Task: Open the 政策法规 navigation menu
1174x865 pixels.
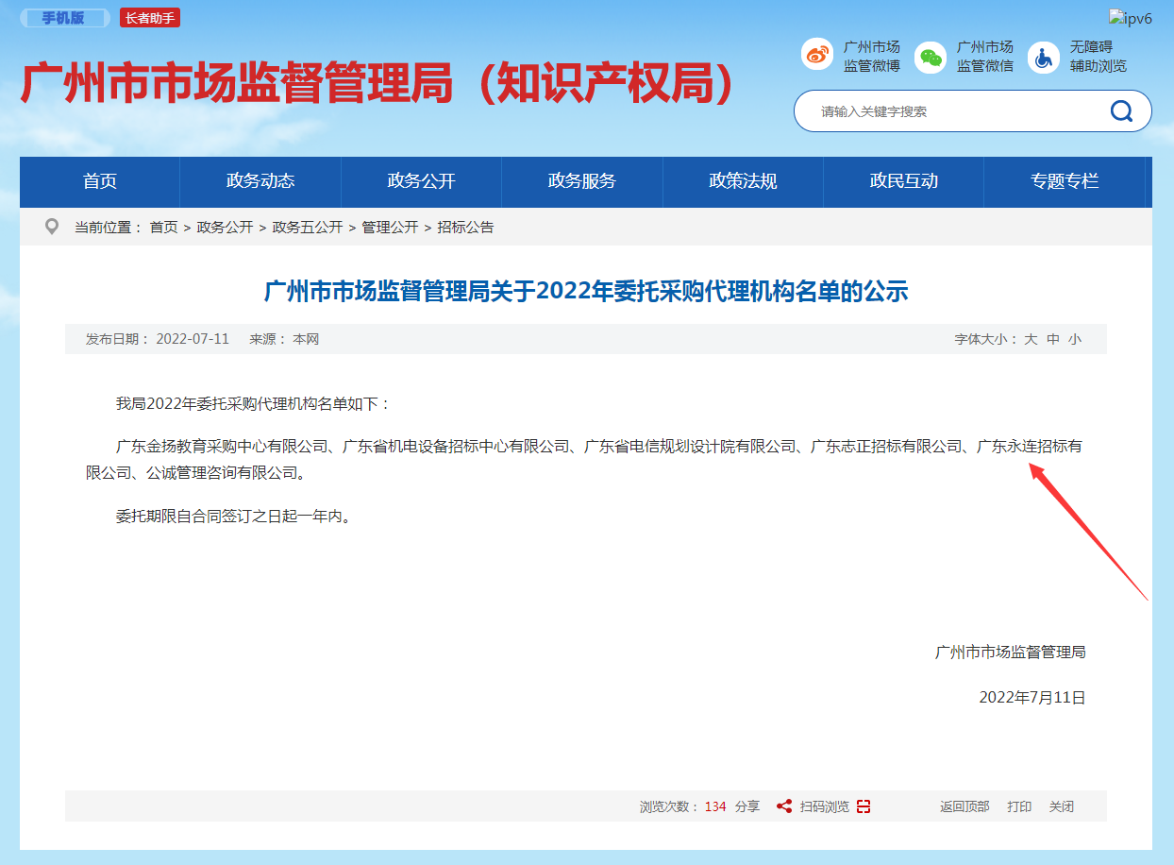Action: (743, 181)
